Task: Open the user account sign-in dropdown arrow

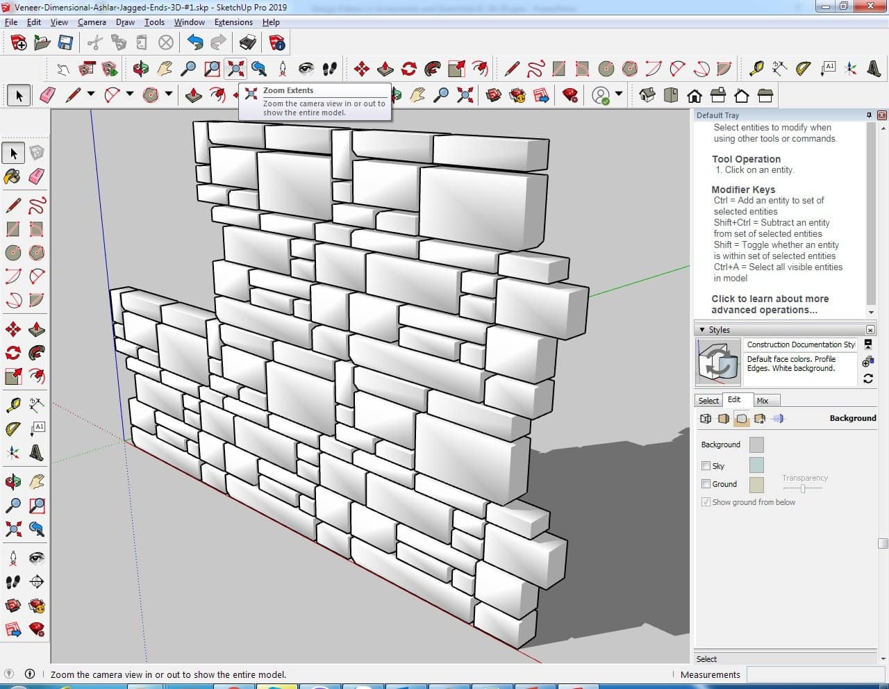Action: point(619,94)
